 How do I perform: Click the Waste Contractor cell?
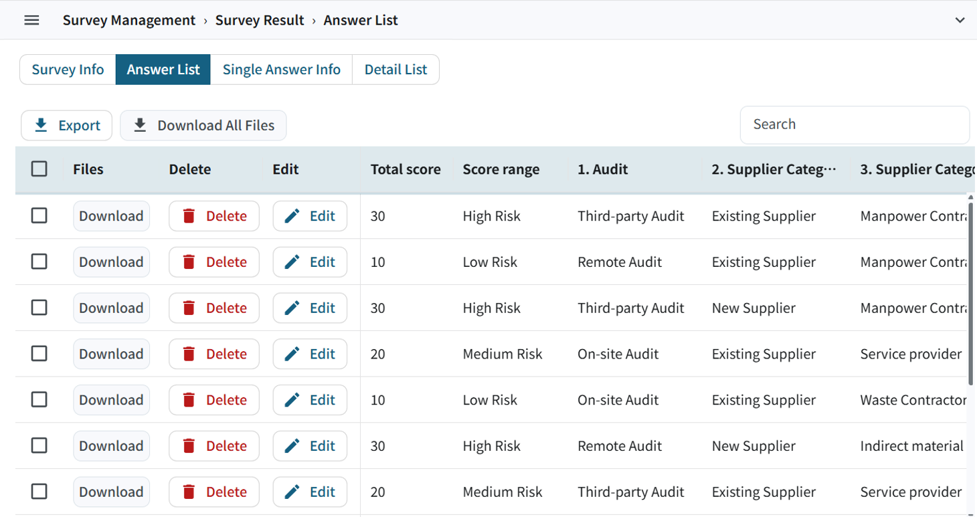point(913,400)
